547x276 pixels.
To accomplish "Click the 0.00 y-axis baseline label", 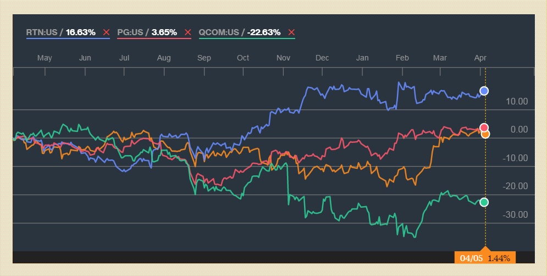I will tap(519, 130).
